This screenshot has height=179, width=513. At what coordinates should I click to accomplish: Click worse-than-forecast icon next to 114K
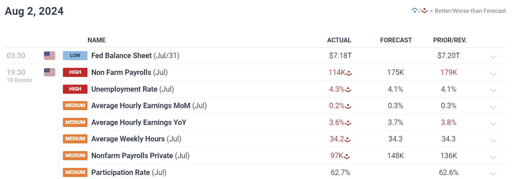(x=349, y=73)
